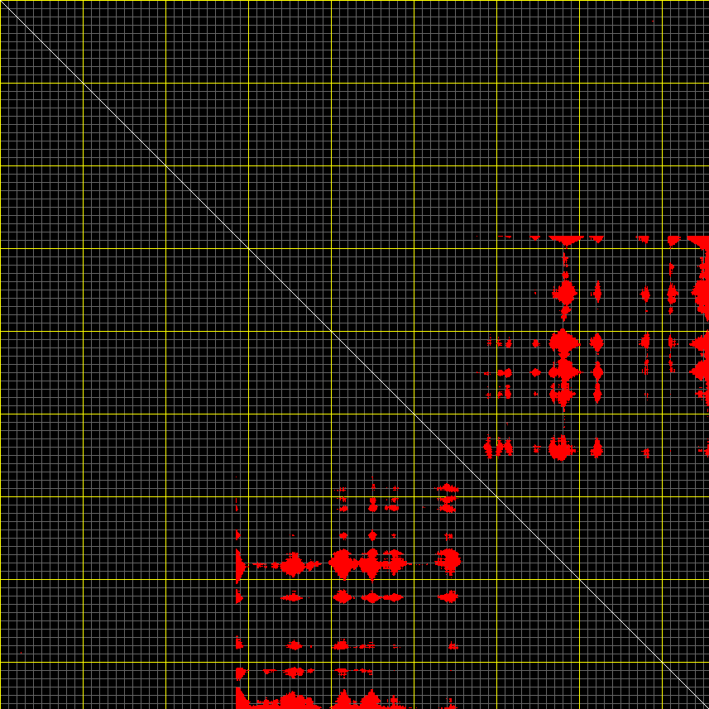Click the largest red blob in upper-right cluster
Image resolution: width=709 pixels, height=709 pixels.
(563, 341)
